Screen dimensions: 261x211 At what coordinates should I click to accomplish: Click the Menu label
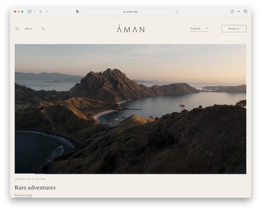[29, 29]
